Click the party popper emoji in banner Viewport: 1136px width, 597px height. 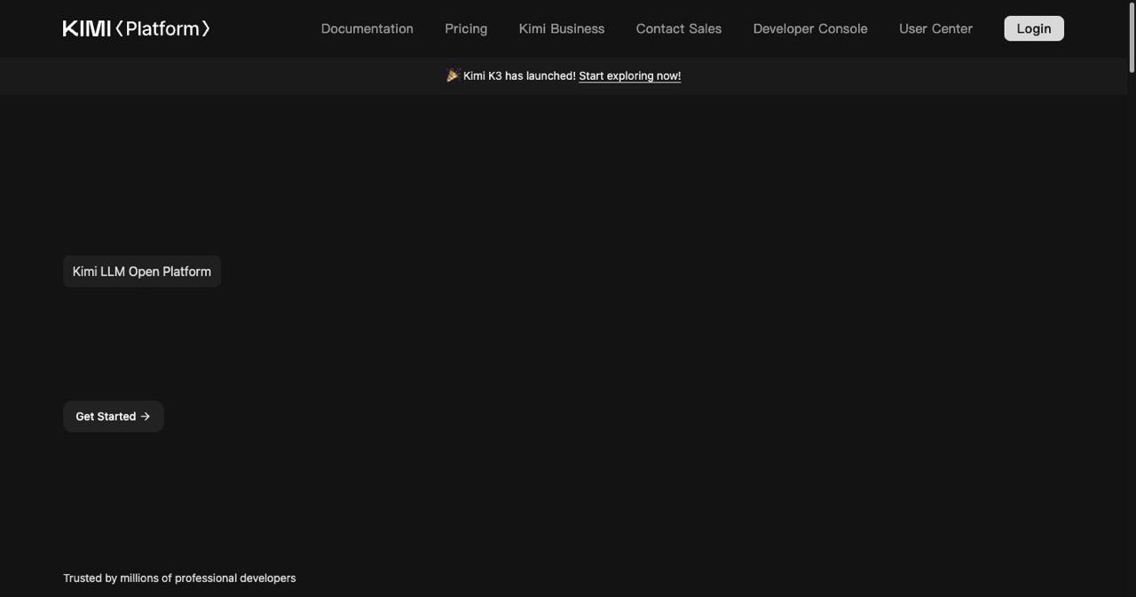point(453,75)
